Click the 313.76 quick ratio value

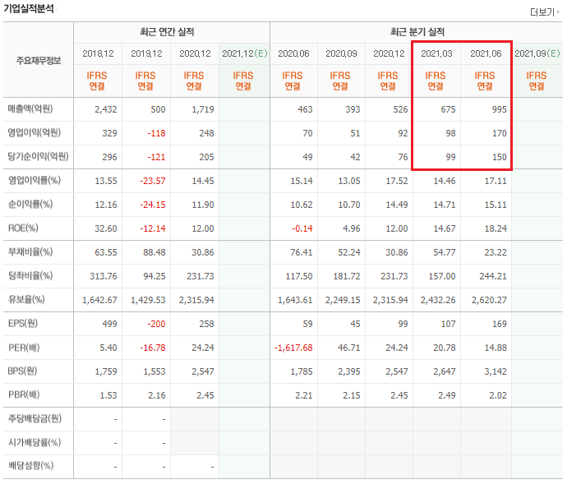(104, 276)
